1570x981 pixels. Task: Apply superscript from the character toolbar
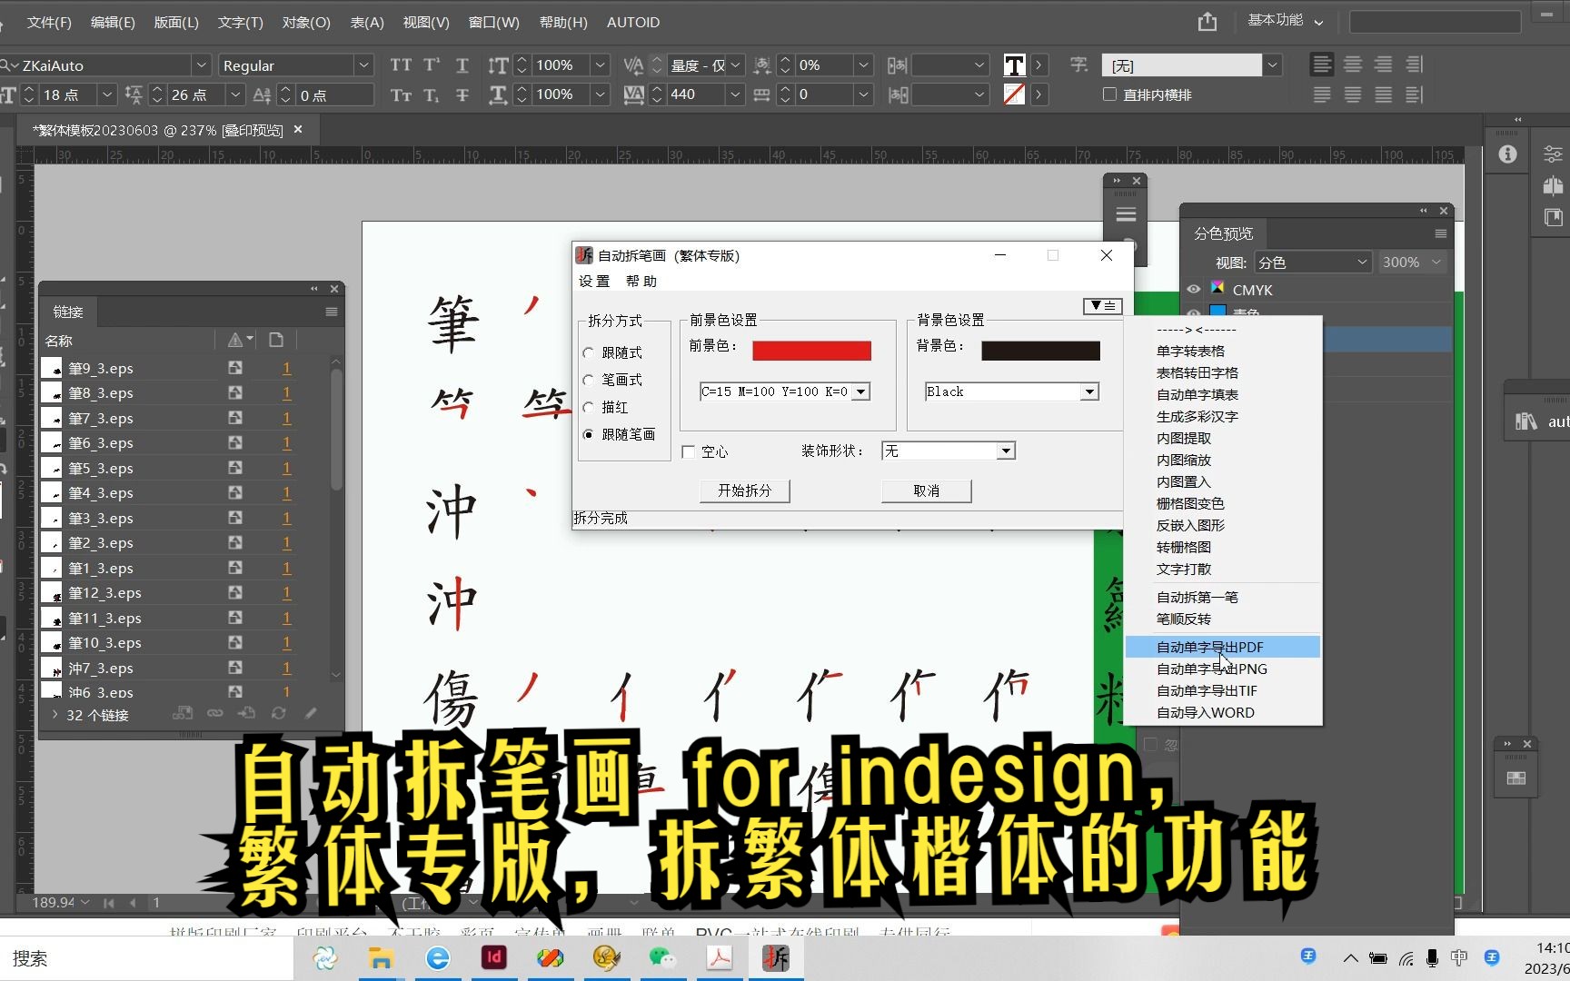(x=432, y=64)
